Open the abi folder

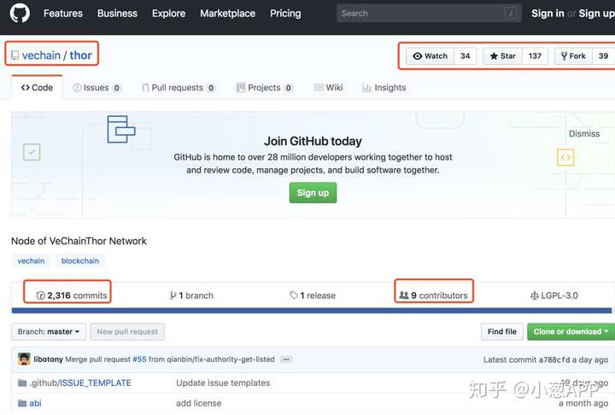point(35,403)
